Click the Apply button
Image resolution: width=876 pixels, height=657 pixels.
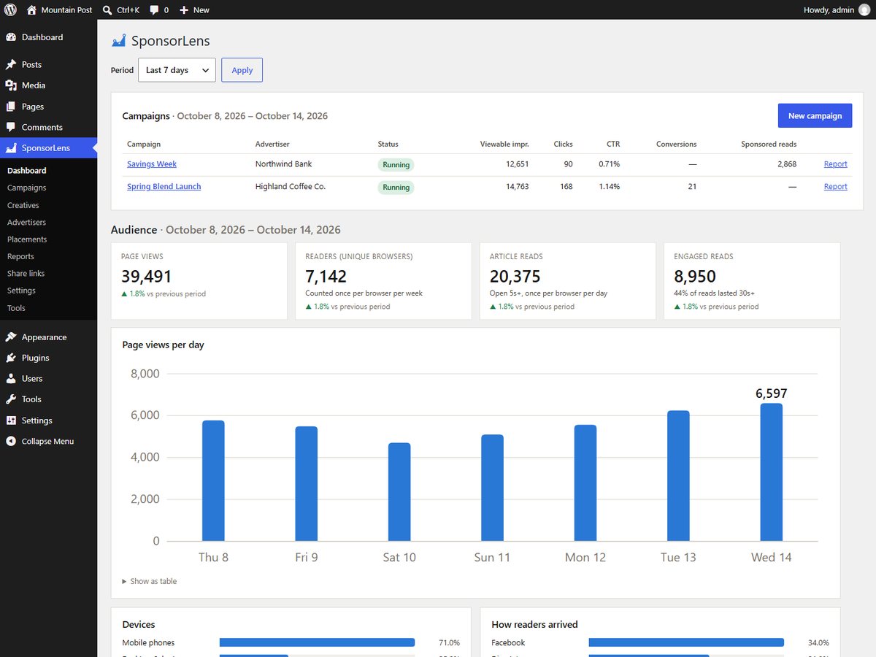(x=242, y=70)
